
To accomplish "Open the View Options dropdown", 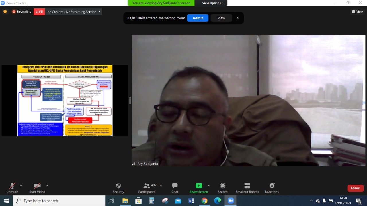I will click(x=213, y=3).
